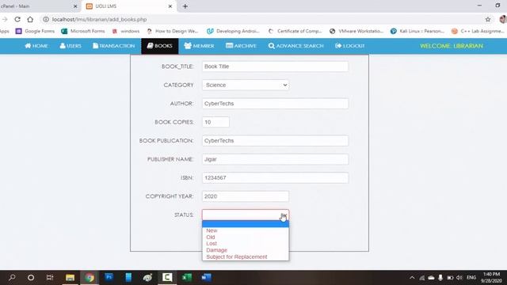Choose the blank highlighted status option
Image resolution: width=507 pixels, height=285 pixels.
(x=246, y=224)
